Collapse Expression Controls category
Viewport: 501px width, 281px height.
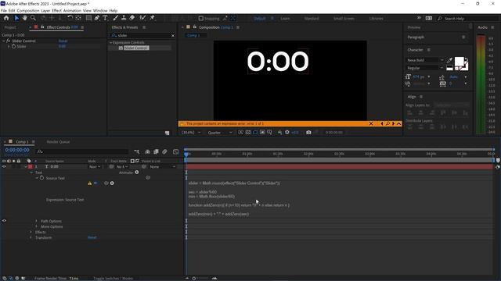(111, 42)
